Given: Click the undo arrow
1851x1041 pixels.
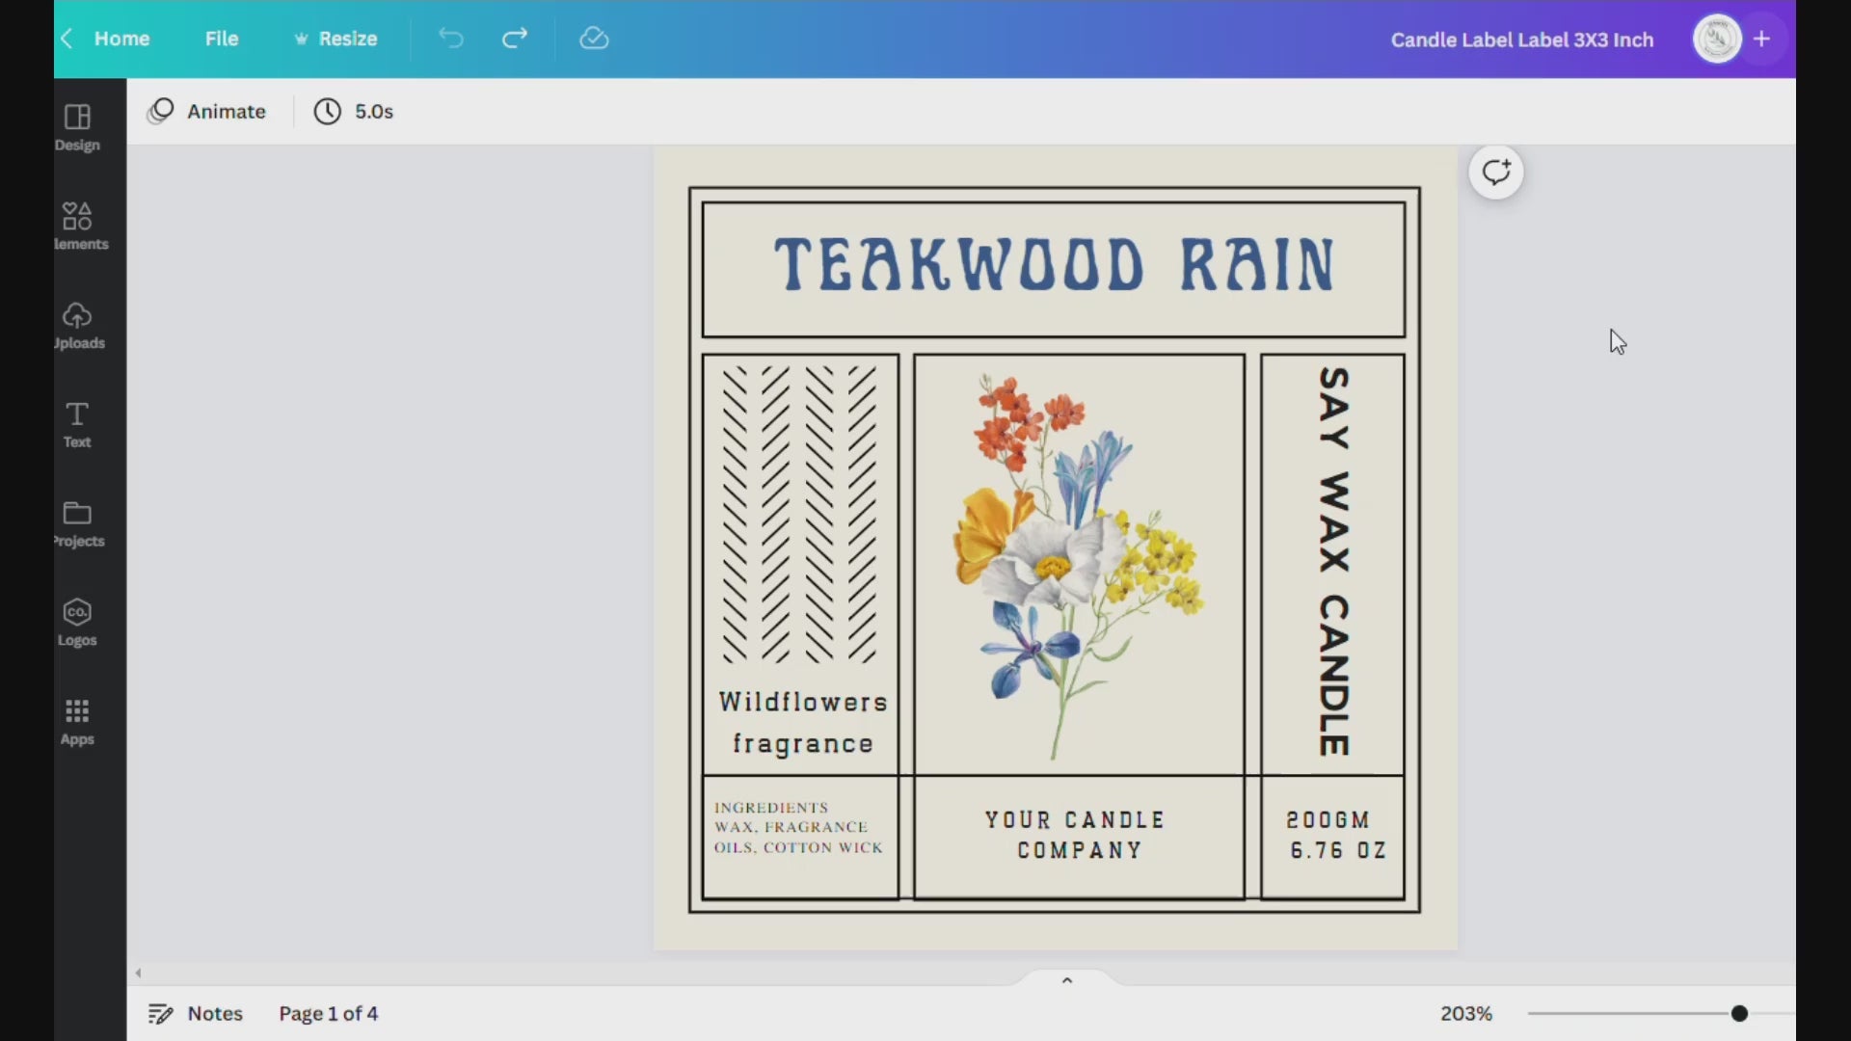Looking at the screenshot, I should point(451,39).
